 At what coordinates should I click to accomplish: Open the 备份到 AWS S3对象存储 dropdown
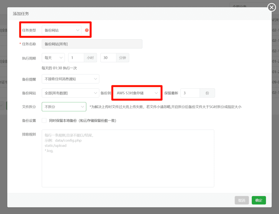[137, 93]
